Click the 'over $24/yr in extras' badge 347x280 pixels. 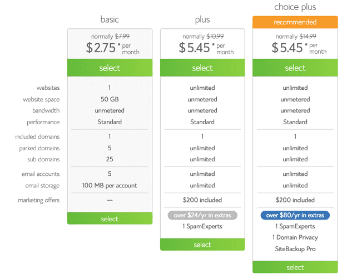[x=202, y=215]
